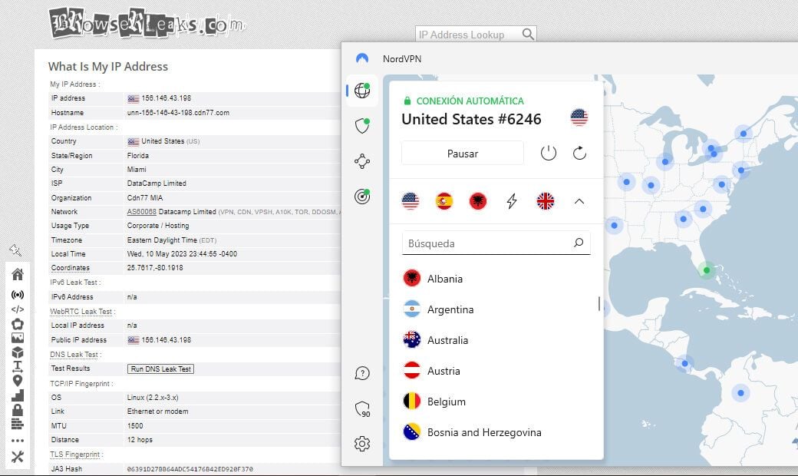798x476 pixels.
Task: Click the pin icon above BrowserLeaks sidebar
Action: (15, 250)
